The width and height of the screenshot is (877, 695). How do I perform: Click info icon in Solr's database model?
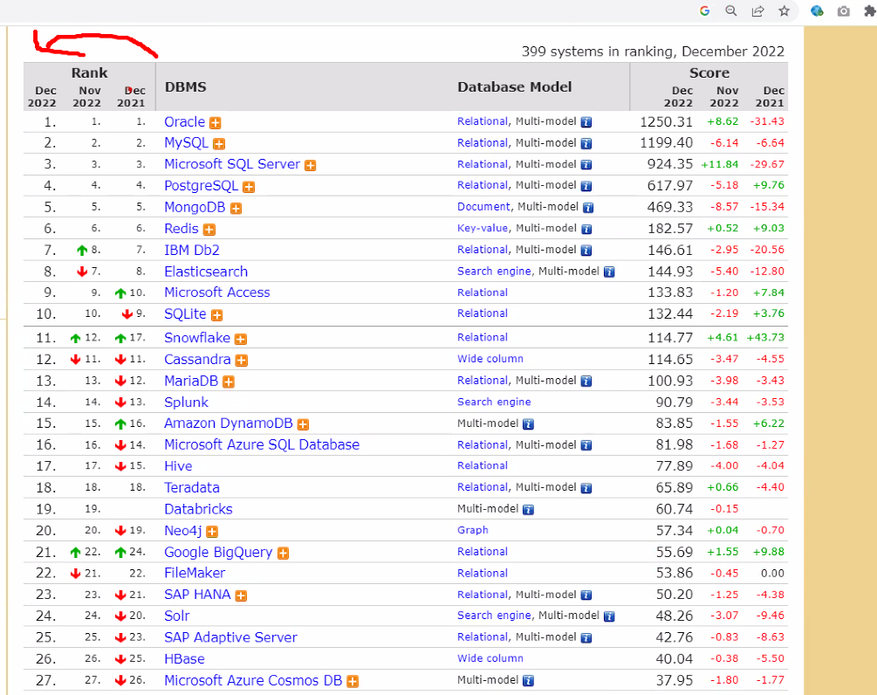[609, 616]
